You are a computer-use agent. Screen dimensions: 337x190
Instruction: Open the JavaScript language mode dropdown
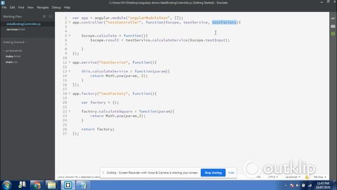pos(293,177)
